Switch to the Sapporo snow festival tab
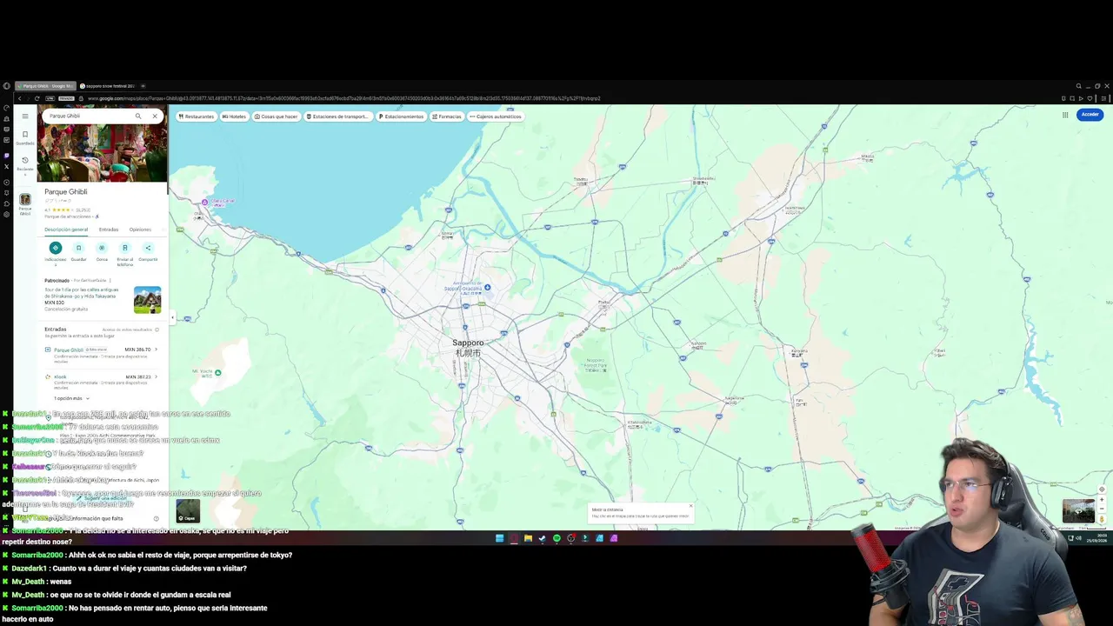The height and width of the screenshot is (626, 1113). coord(107,86)
